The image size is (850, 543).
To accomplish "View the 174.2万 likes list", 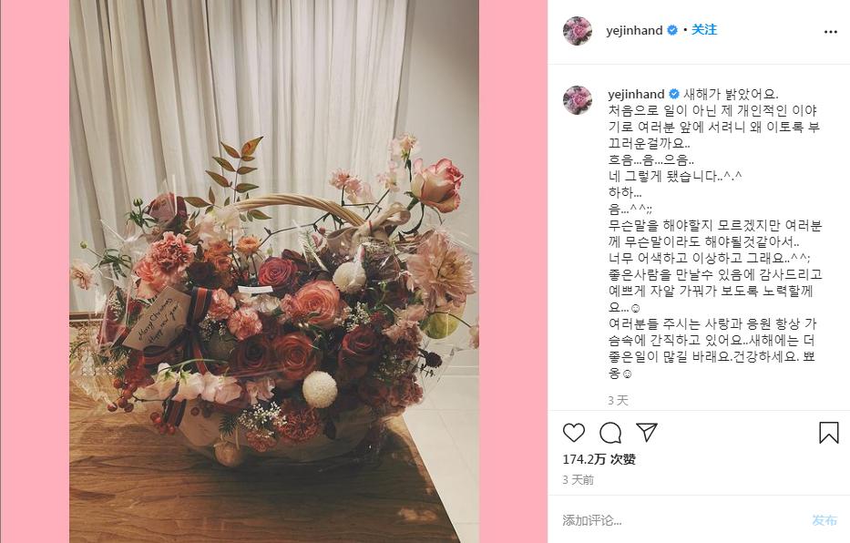I will pos(599,459).
